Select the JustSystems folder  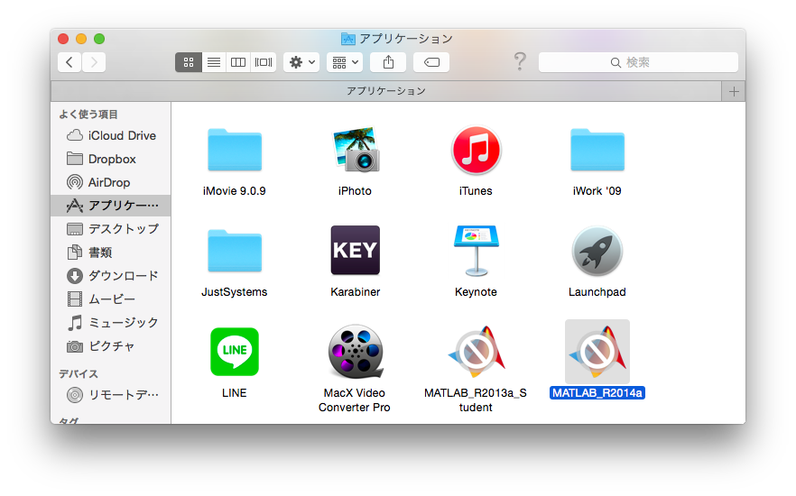coord(234,251)
